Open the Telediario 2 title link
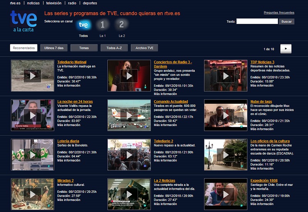The width and height of the screenshot is (308, 212). (x=163, y=141)
